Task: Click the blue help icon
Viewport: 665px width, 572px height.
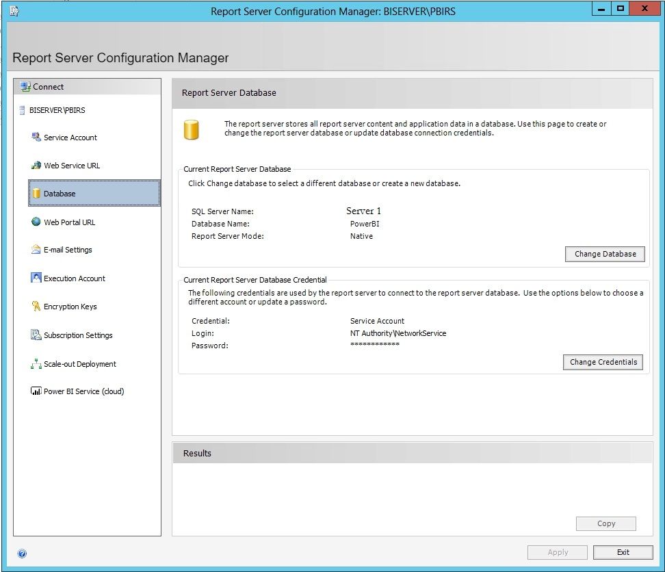Action: (x=22, y=554)
